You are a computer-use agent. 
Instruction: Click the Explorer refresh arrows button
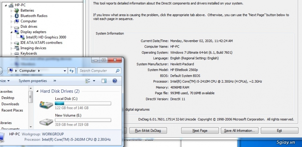(x=71, y=71)
